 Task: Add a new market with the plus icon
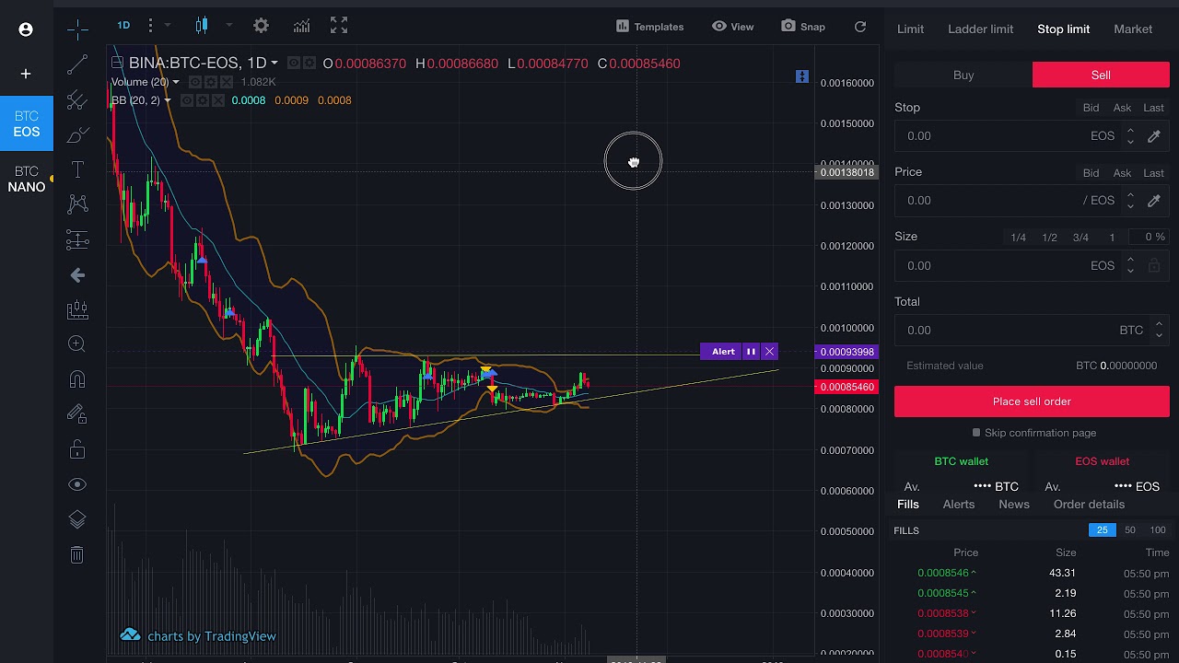(26, 74)
